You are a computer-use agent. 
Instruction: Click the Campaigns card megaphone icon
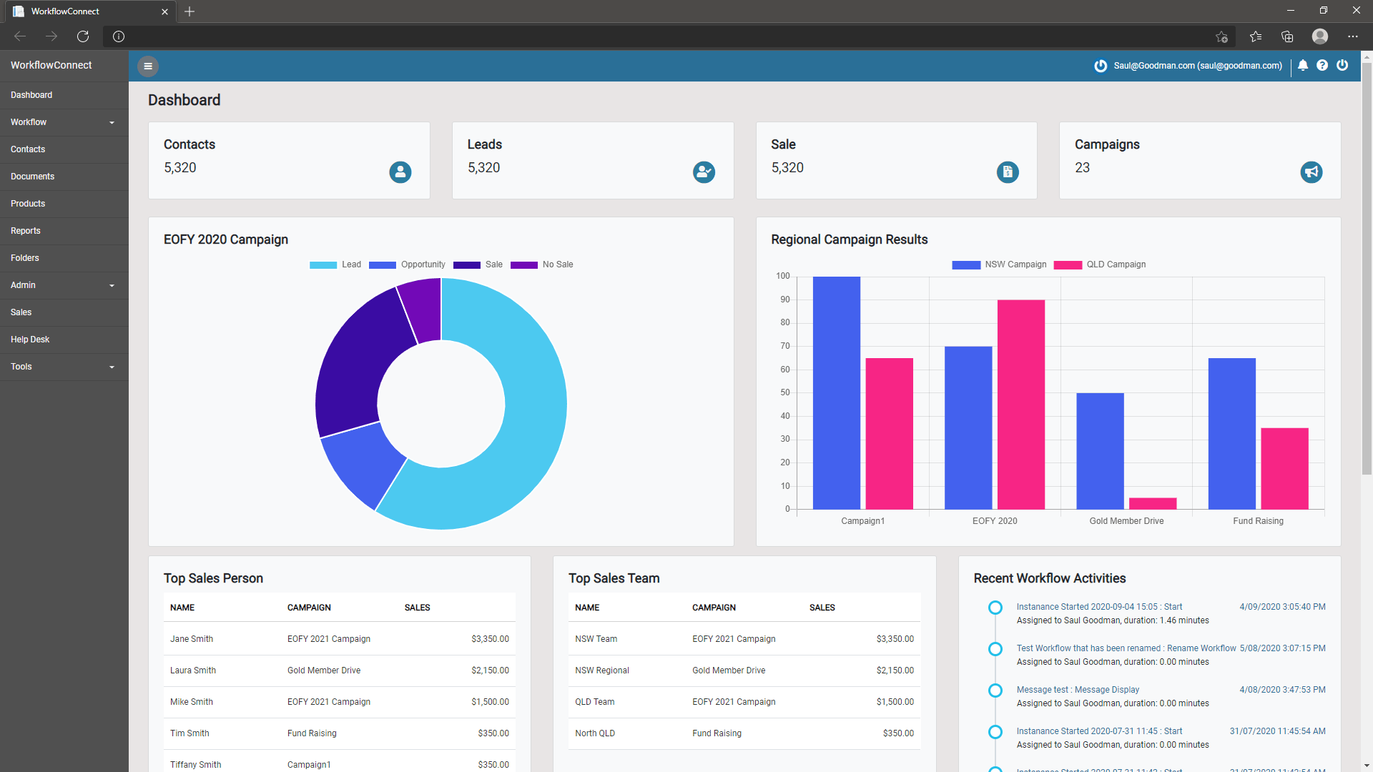pyautogui.click(x=1311, y=172)
